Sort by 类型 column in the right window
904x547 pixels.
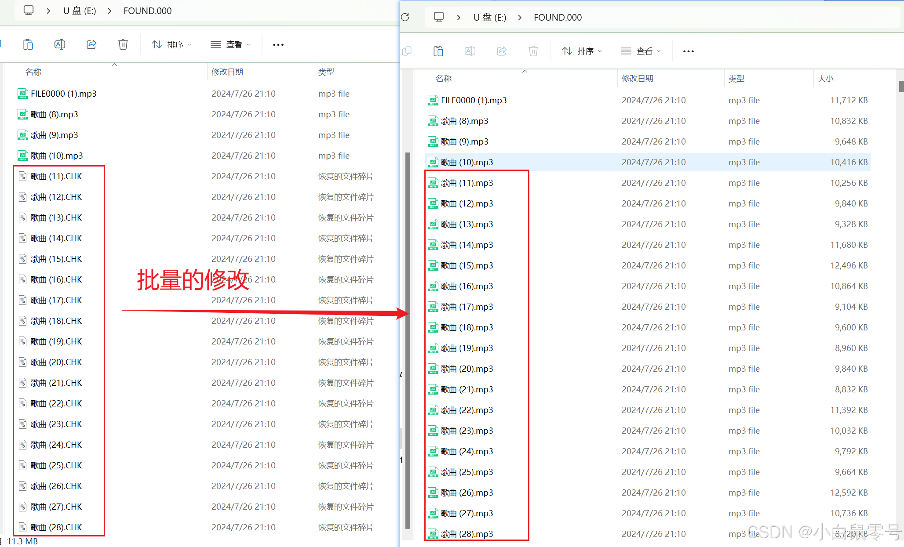click(x=736, y=78)
